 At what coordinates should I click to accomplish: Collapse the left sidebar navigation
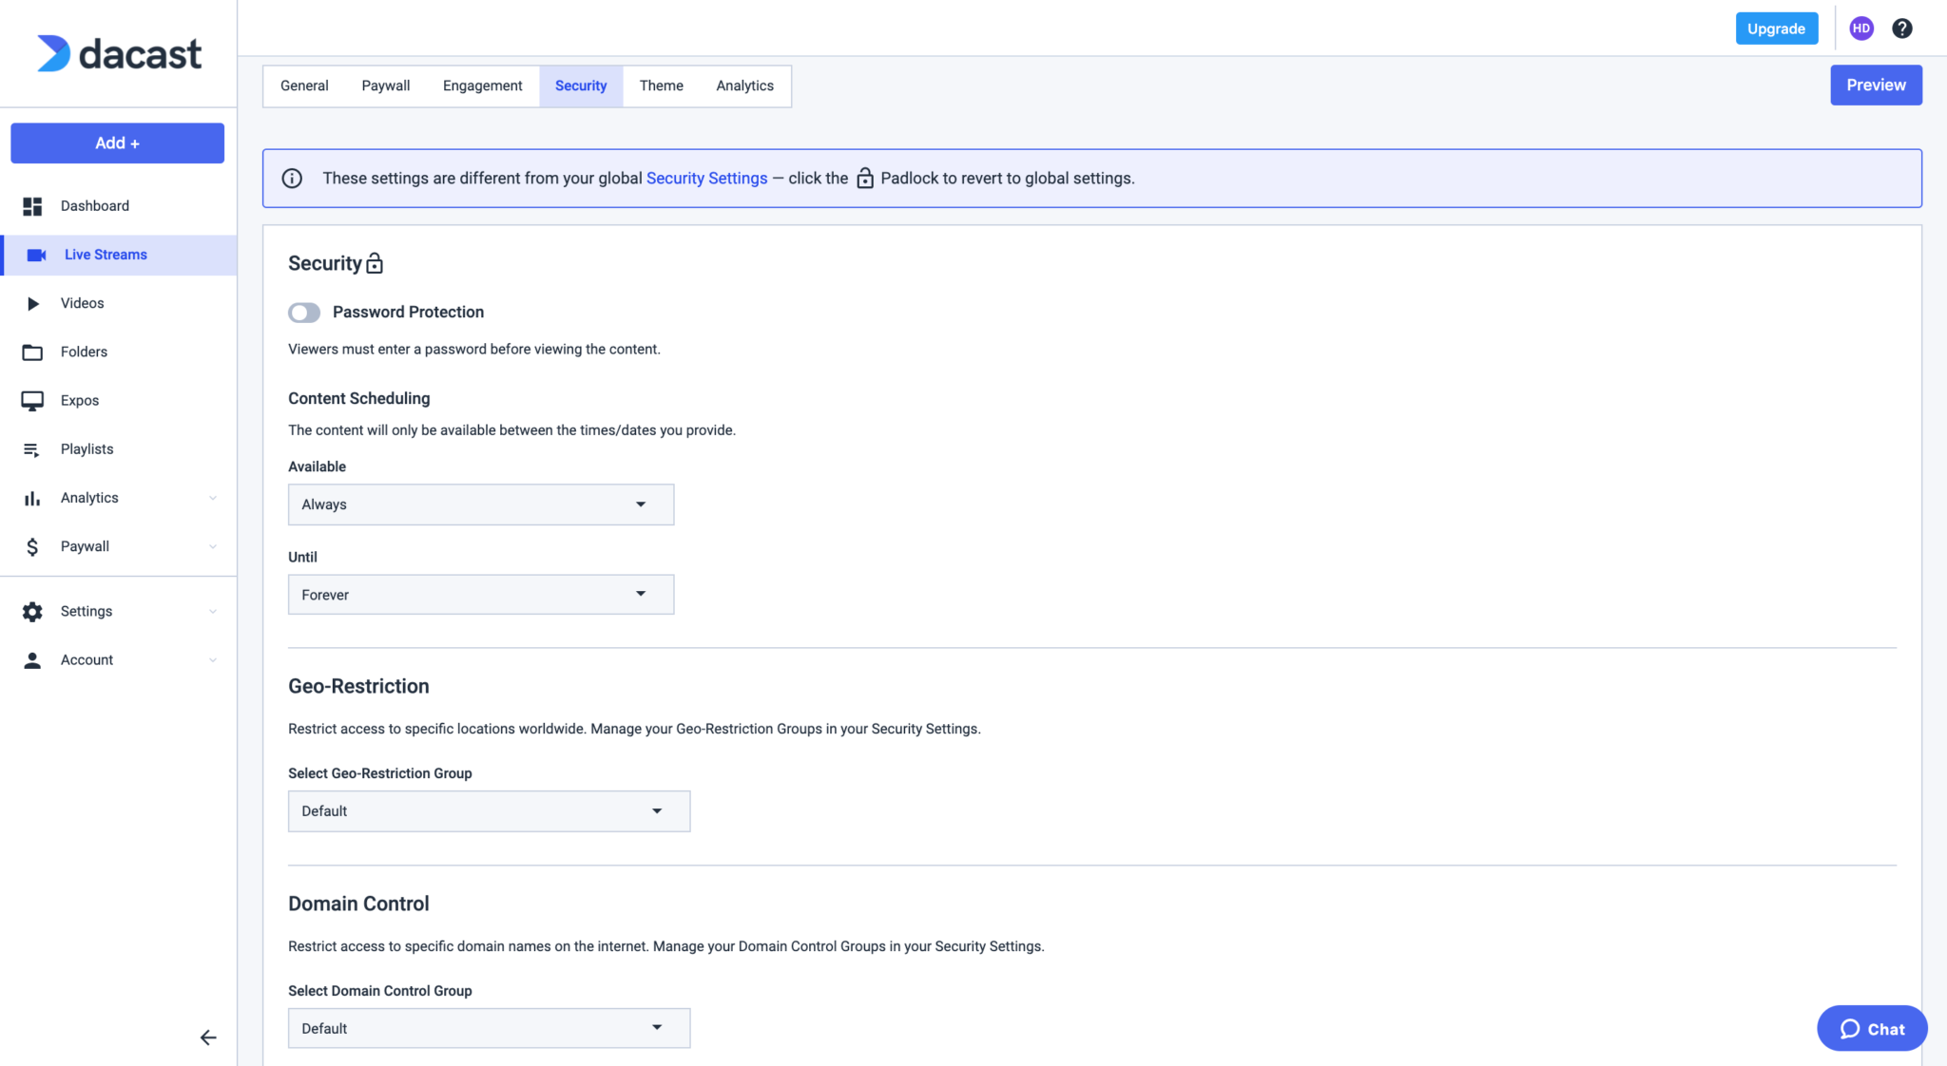[207, 1037]
